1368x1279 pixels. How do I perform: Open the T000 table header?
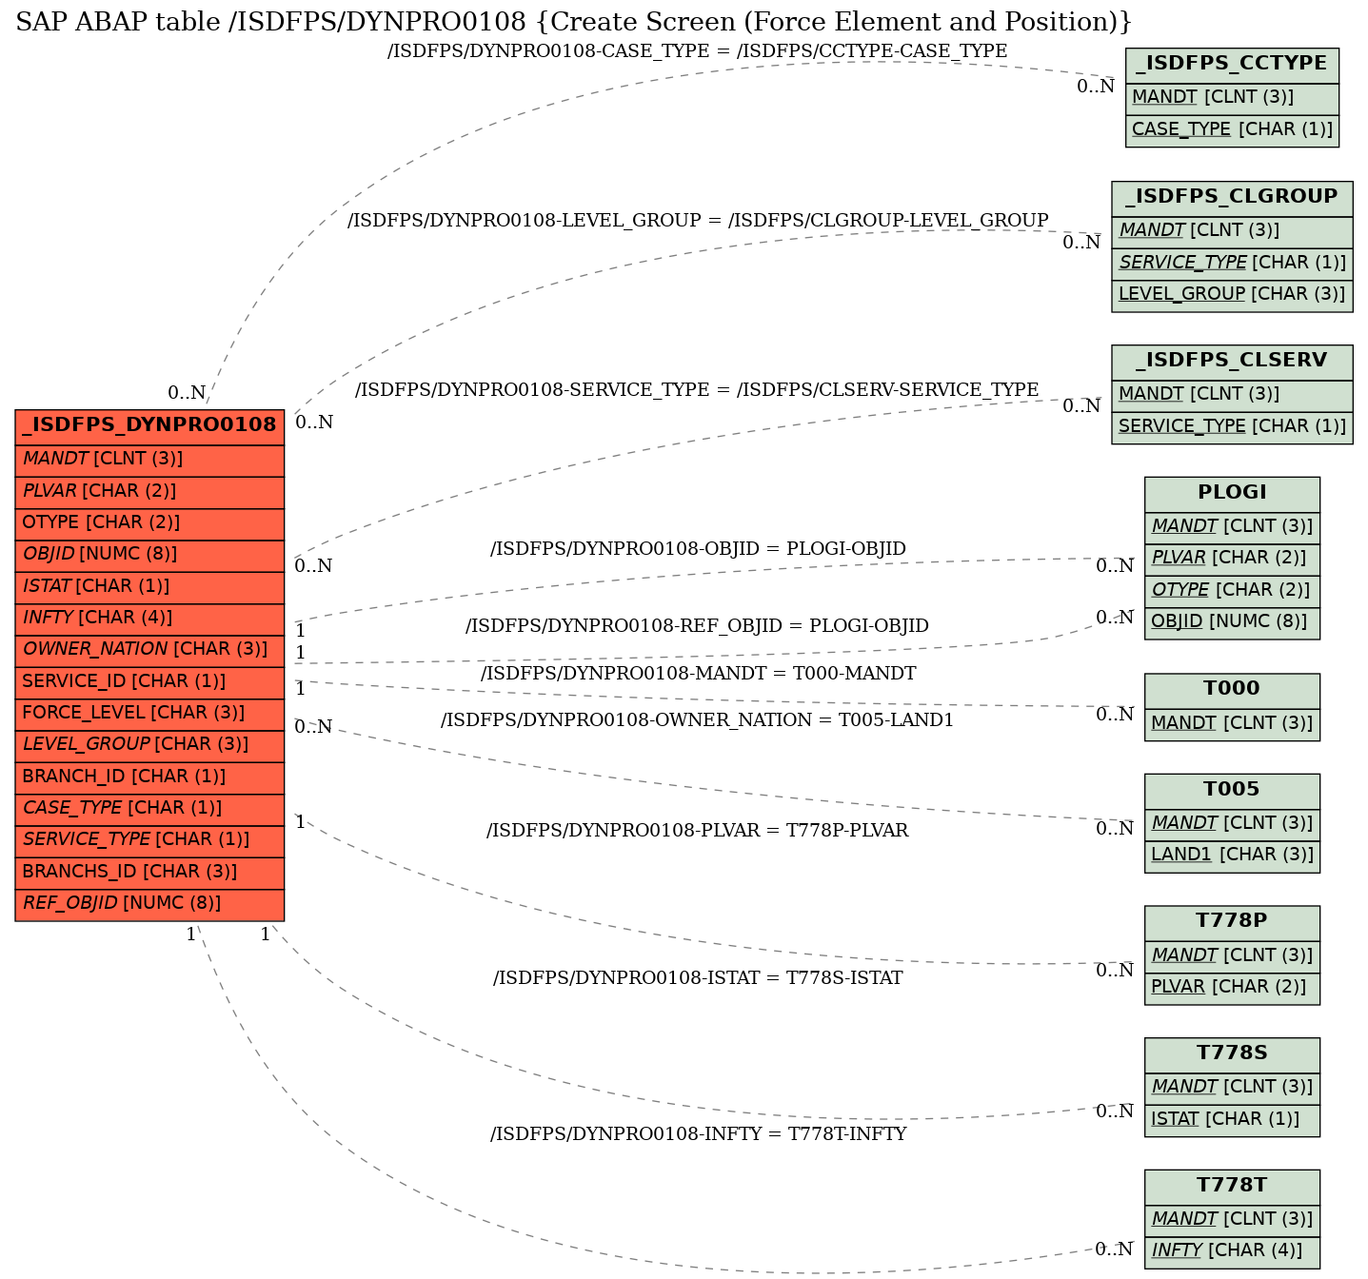[x=1232, y=689]
